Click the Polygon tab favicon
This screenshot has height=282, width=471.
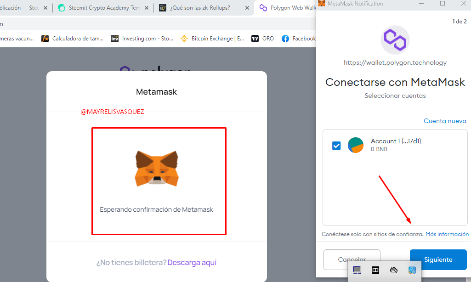click(263, 8)
